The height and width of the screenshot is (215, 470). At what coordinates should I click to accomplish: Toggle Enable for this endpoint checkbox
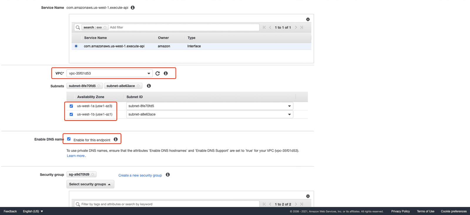click(x=69, y=139)
